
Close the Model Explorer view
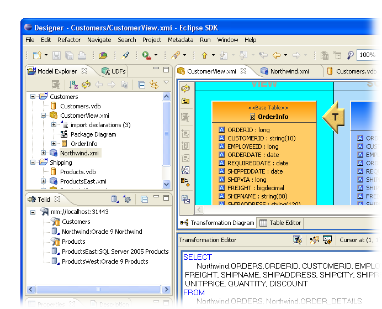pos(84,71)
